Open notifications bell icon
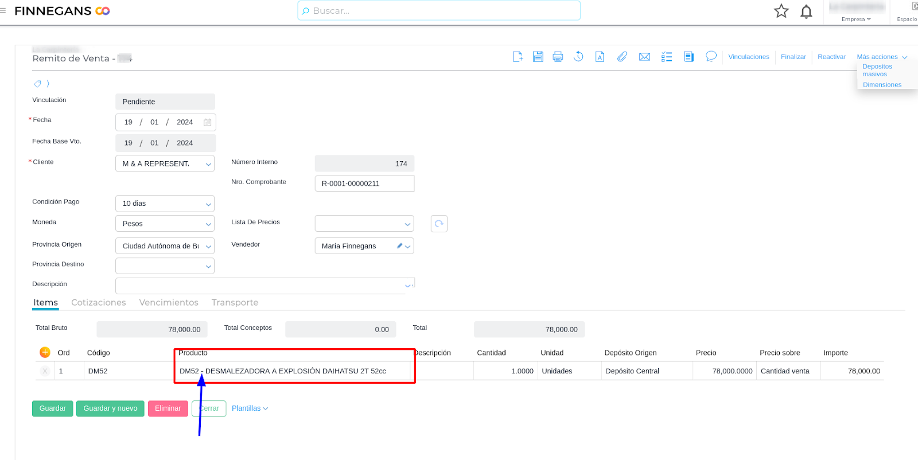Image resolution: width=918 pixels, height=460 pixels. pos(806,11)
